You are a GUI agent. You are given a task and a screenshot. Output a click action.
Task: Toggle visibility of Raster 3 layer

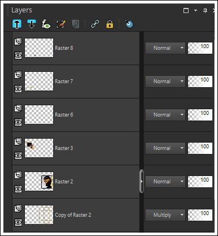point(18,156)
